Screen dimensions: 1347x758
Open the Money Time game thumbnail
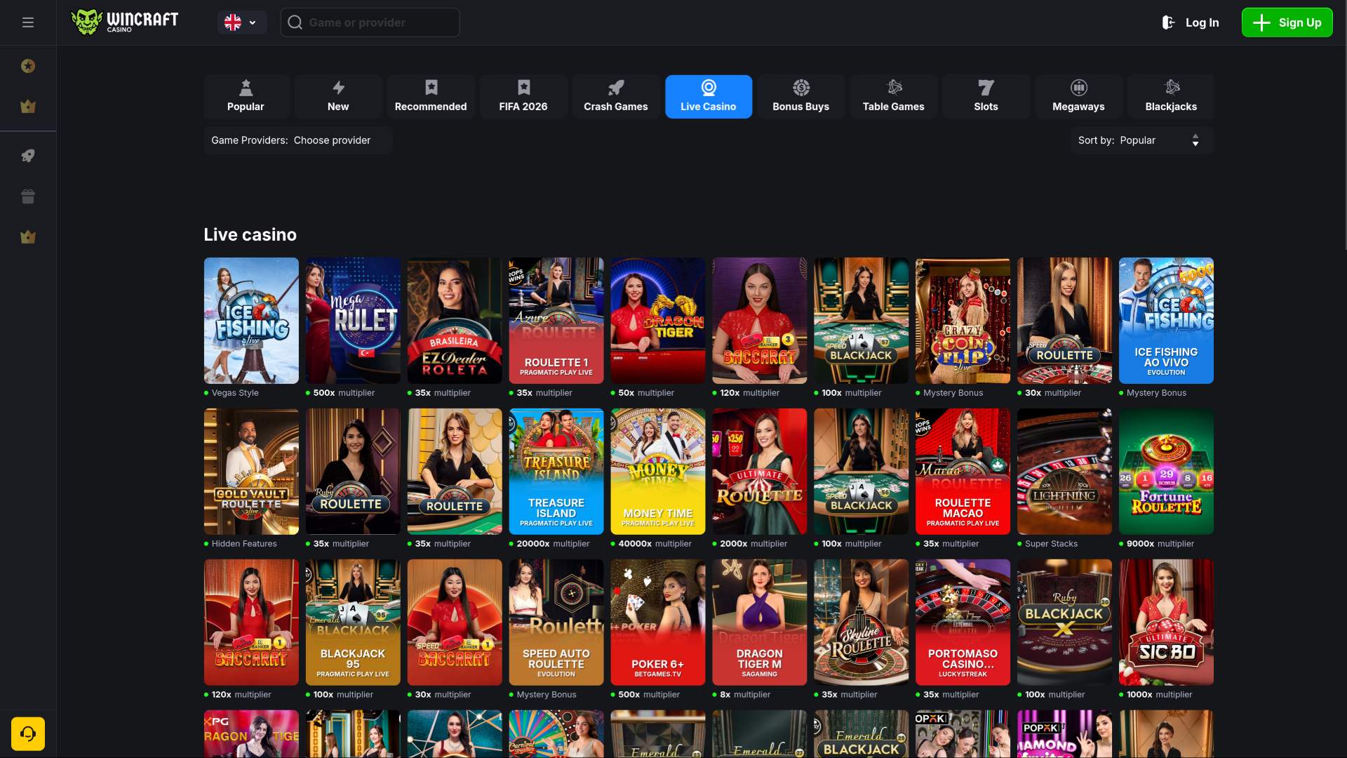pyautogui.click(x=658, y=472)
